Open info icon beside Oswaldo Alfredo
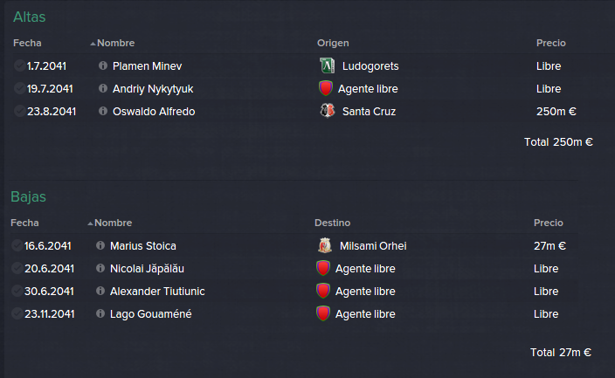 coord(103,111)
